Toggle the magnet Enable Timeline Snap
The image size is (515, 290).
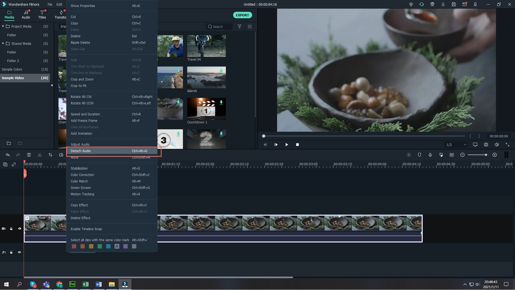pos(86,229)
